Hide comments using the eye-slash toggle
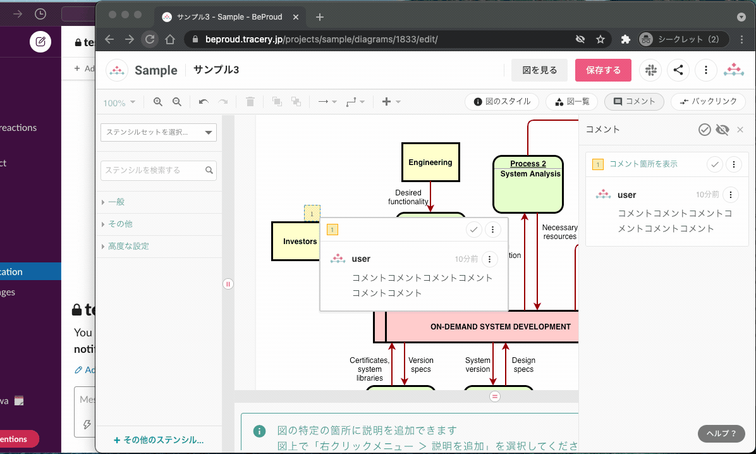The image size is (756, 454). click(722, 129)
